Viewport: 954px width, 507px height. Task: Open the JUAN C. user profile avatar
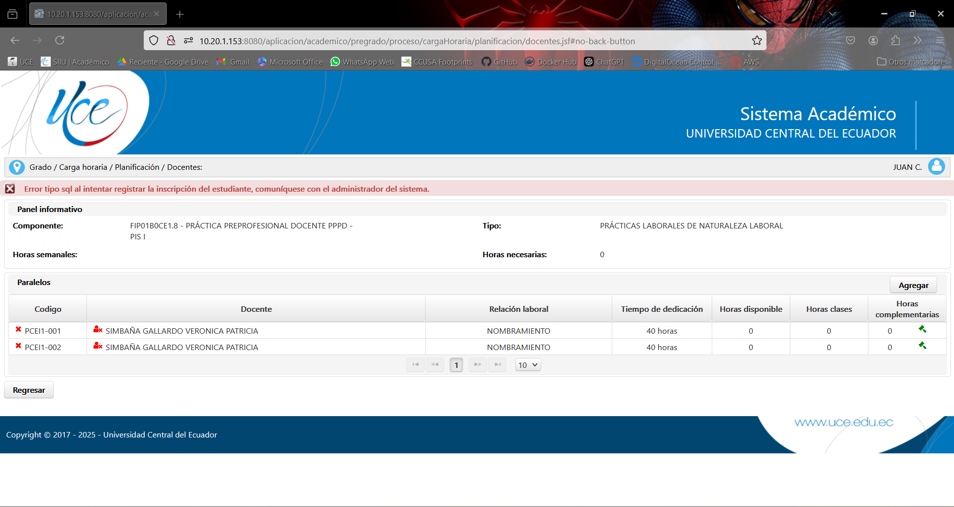click(x=936, y=167)
